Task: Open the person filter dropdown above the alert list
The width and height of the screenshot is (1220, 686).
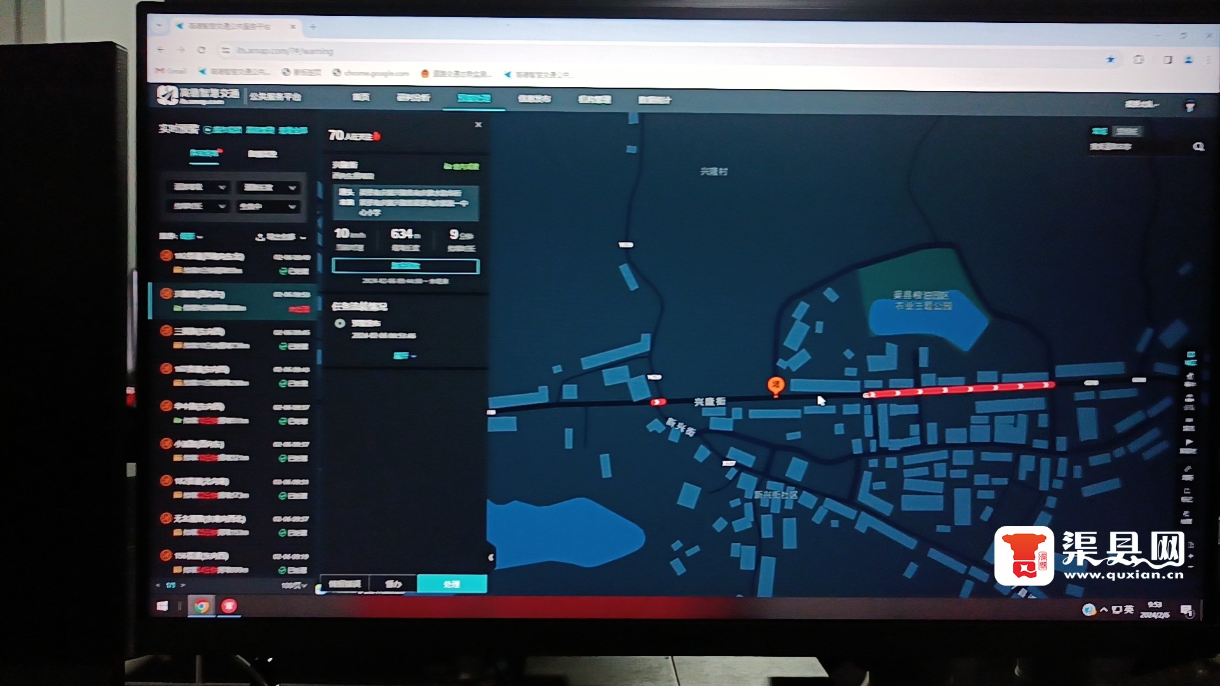Action: point(281,237)
